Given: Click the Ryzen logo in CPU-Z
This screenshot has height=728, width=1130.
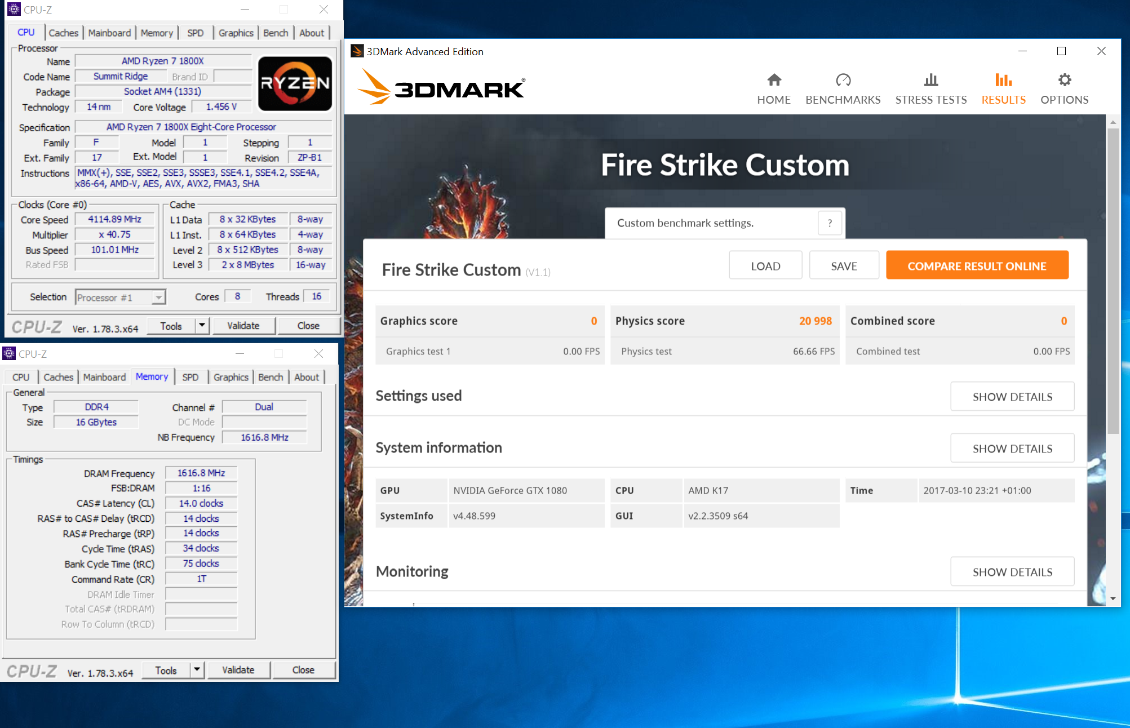Looking at the screenshot, I should [x=295, y=83].
